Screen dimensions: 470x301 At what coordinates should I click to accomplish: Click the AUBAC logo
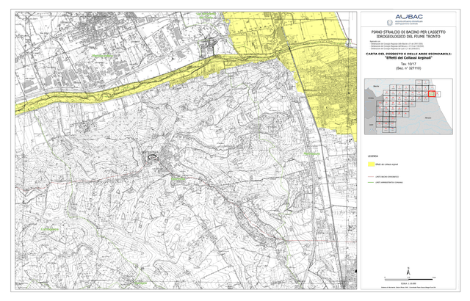coord(409,17)
